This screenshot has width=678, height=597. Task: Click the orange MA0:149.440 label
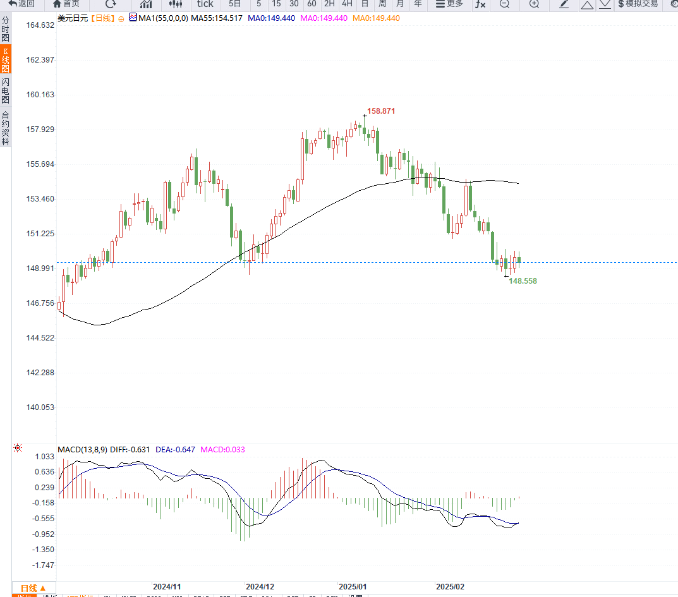376,18
